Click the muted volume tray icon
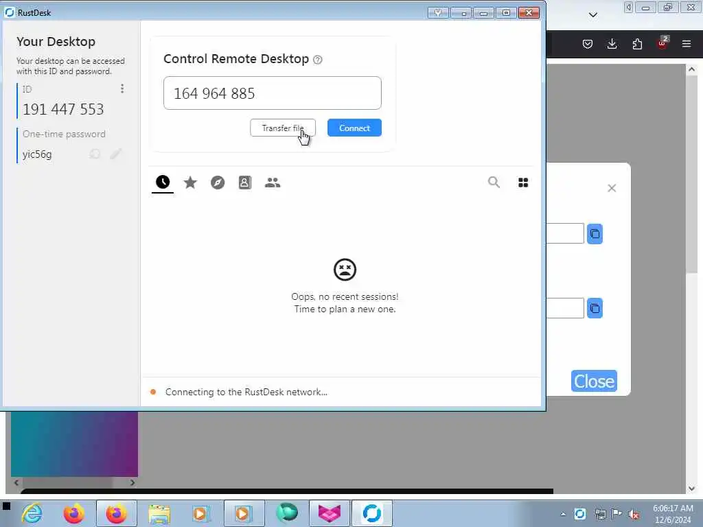Image resolution: width=703 pixels, height=527 pixels. pos(634,514)
